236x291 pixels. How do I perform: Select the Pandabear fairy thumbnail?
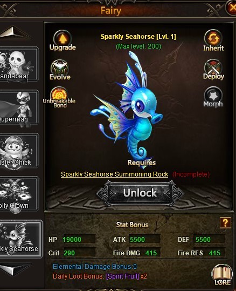click(x=19, y=64)
